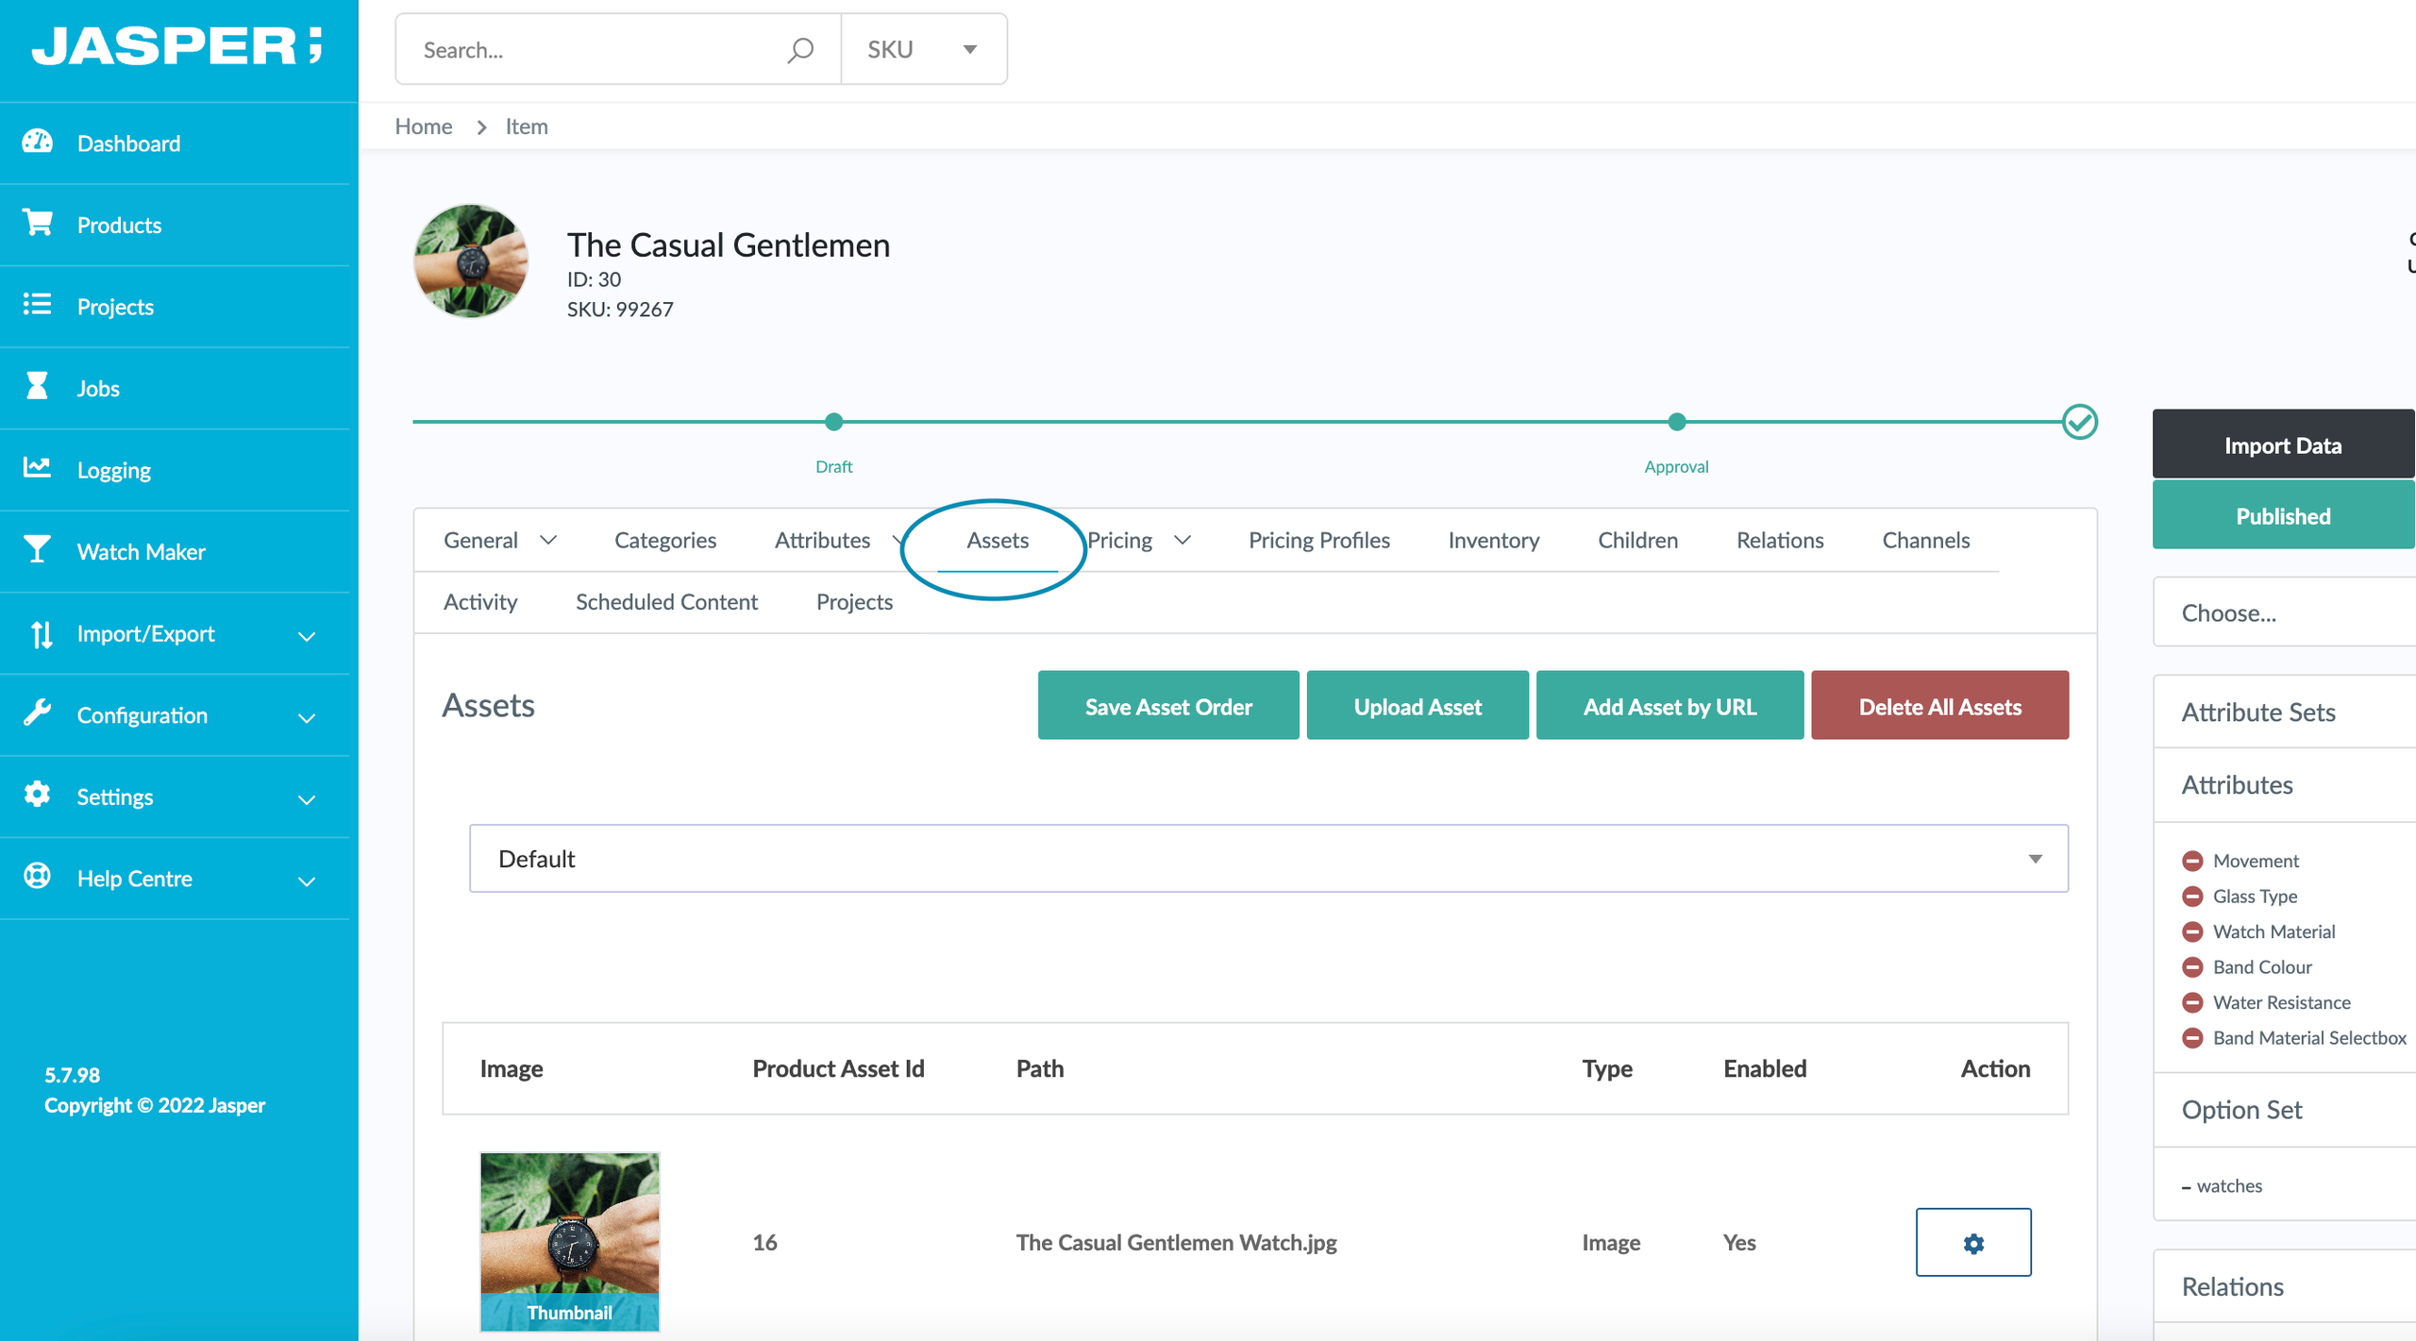The width and height of the screenshot is (2416, 1341).
Task: Remove the Water Resistance attribute
Action: click(x=2192, y=1002)
